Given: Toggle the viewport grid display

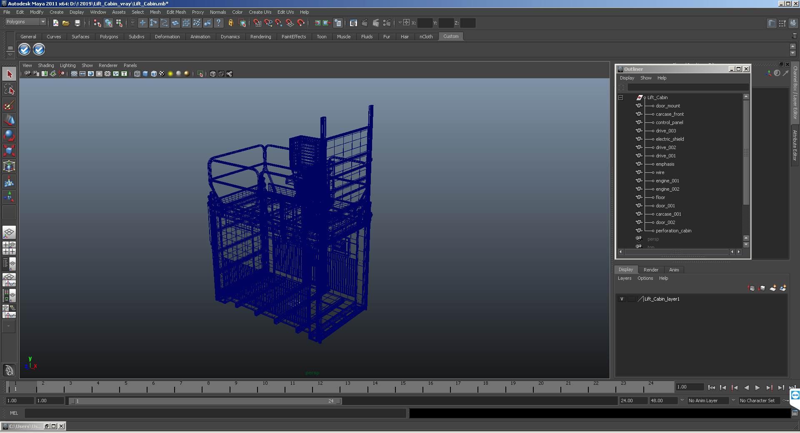Looking at the screenshot, I should [x=74, y=74].
